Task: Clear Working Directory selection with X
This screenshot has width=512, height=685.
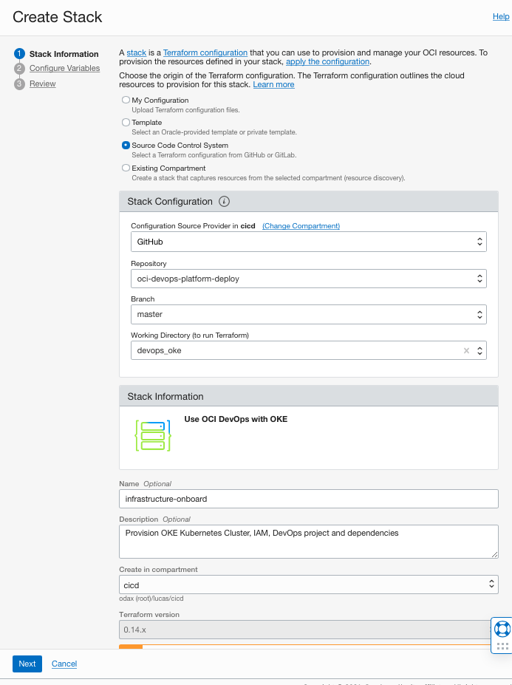Action: (x=467, y=350)
